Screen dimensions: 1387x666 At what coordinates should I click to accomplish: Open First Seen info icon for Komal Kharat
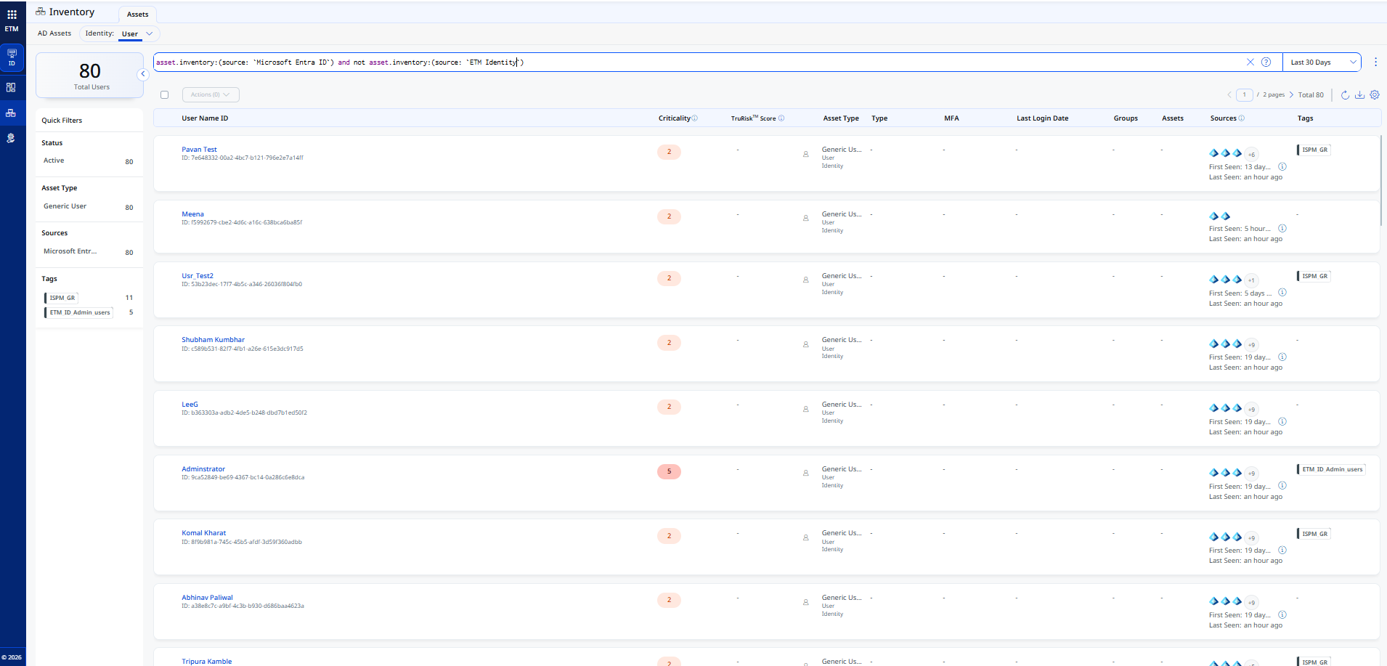pos(1282,550)
